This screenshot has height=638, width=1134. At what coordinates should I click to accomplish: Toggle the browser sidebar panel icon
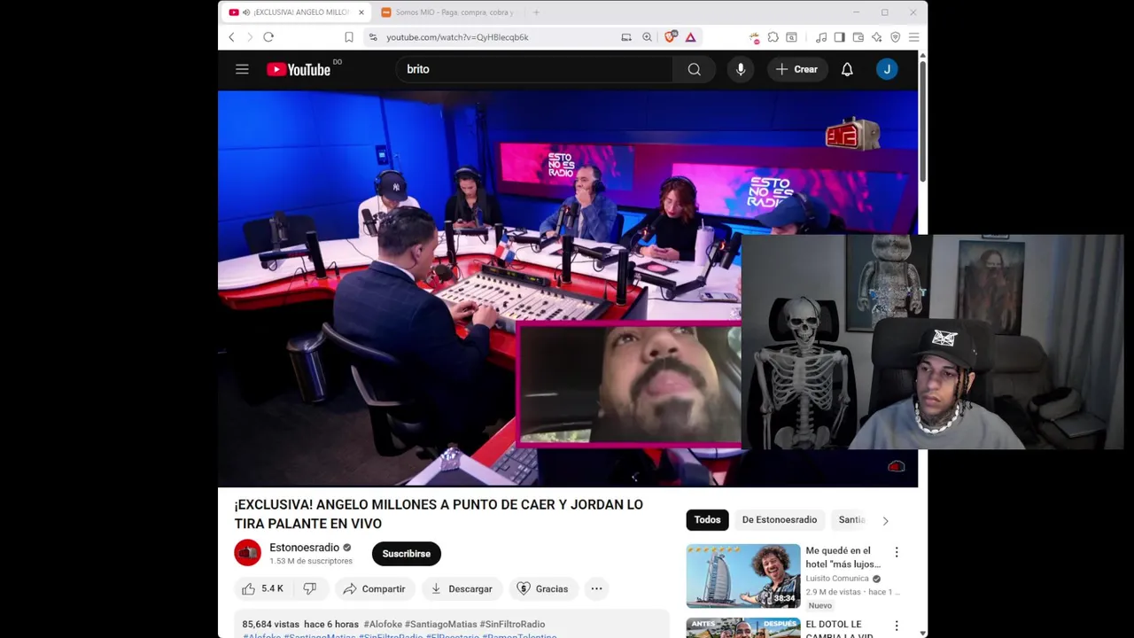(839, 37)
